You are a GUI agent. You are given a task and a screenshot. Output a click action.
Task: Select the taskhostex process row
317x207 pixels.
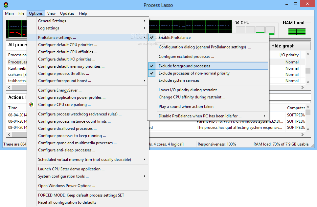coord(17,81)
